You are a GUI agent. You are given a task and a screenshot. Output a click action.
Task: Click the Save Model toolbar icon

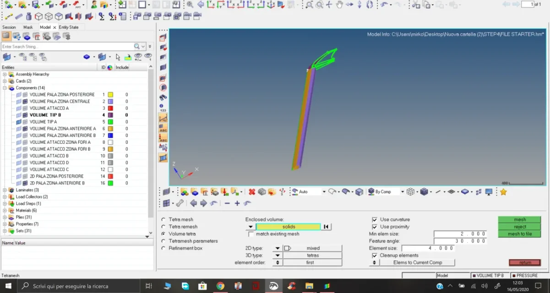[36, 5]
